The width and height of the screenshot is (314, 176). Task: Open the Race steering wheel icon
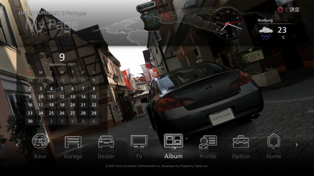40,142
